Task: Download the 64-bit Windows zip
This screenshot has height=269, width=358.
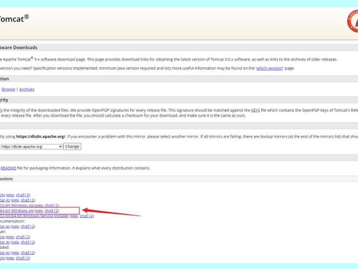Action: click(17, 211)
